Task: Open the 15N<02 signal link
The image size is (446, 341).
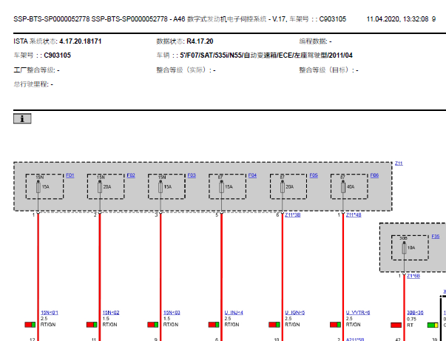Action: 111,313
